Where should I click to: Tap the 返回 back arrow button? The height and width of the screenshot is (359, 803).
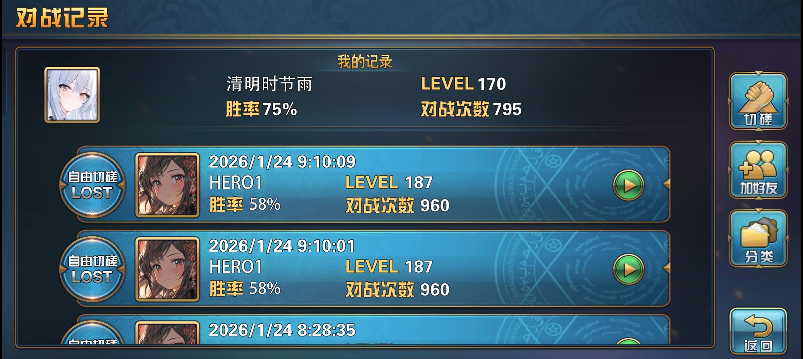click(x=758, y=331)
